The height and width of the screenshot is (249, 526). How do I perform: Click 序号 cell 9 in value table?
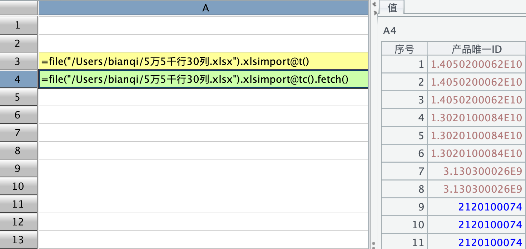coord(405,207)
